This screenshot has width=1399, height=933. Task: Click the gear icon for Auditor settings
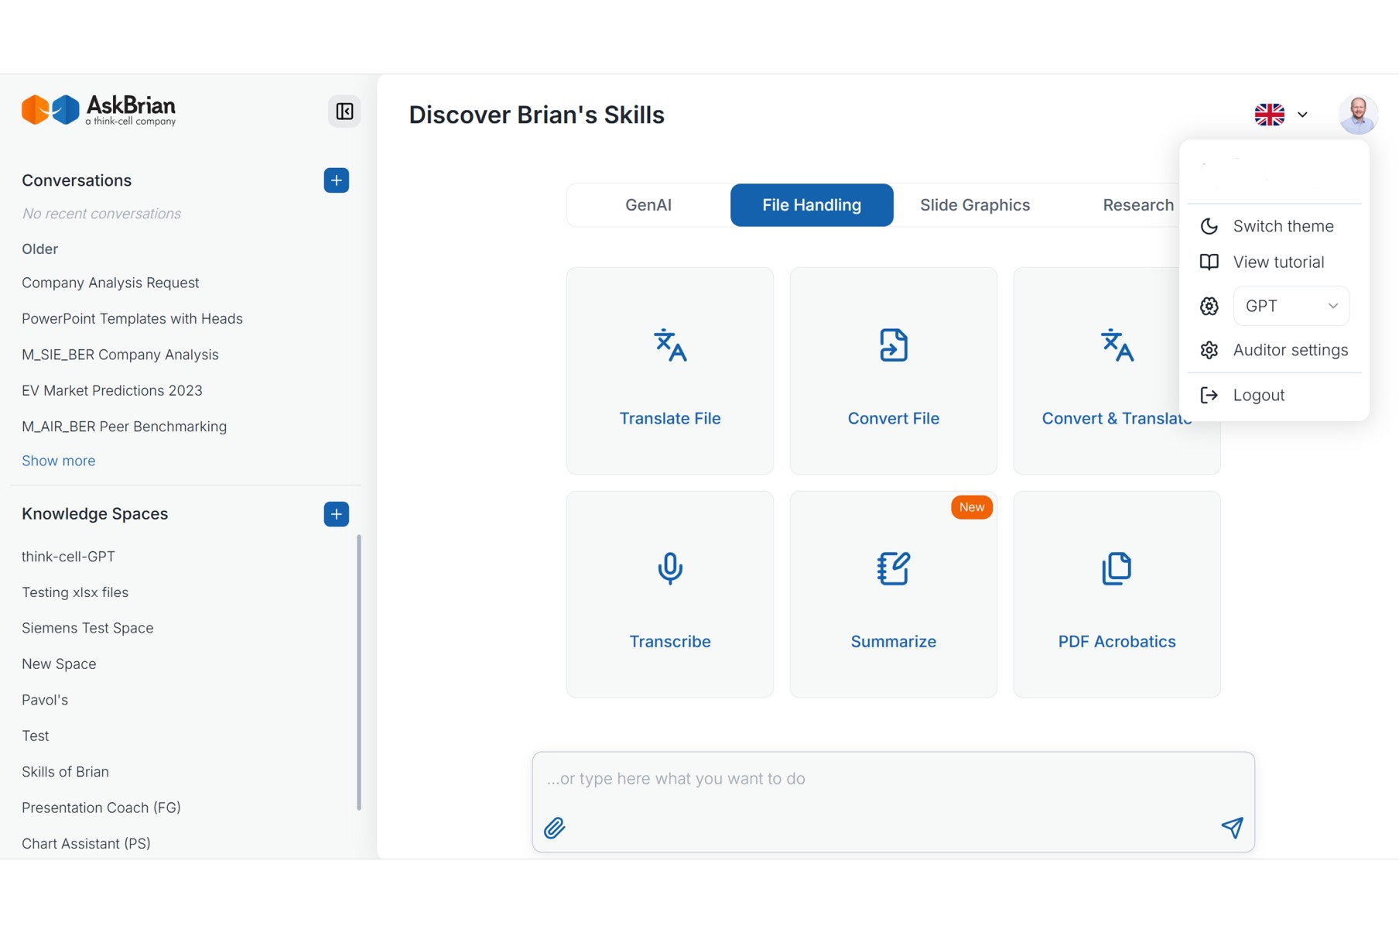click(x=1209, y=350)
